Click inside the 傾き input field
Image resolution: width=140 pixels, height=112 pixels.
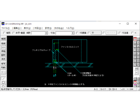pyautogui.click(x=38, y=33)
